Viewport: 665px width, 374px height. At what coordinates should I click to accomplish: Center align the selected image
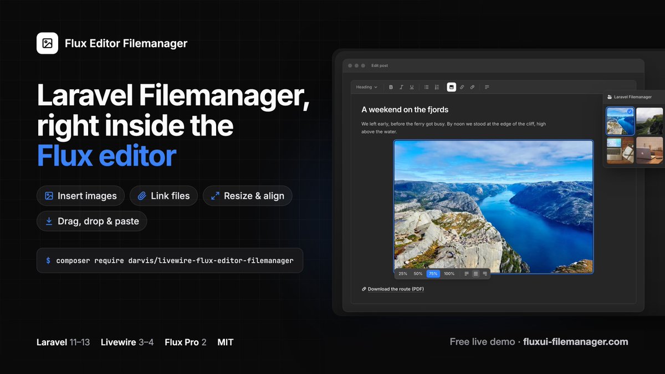[475, 274]
